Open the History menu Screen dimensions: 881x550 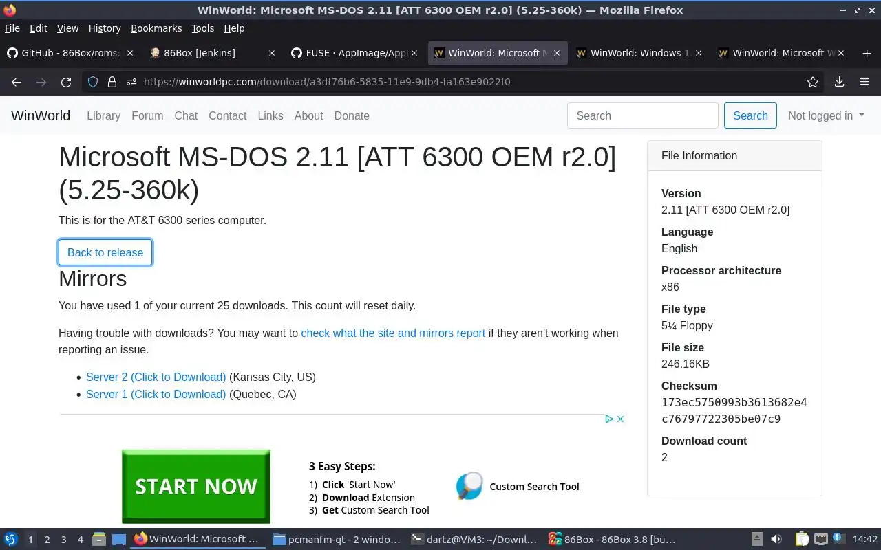105,28
